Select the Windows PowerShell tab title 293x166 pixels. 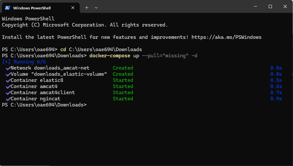coord(32,8)
